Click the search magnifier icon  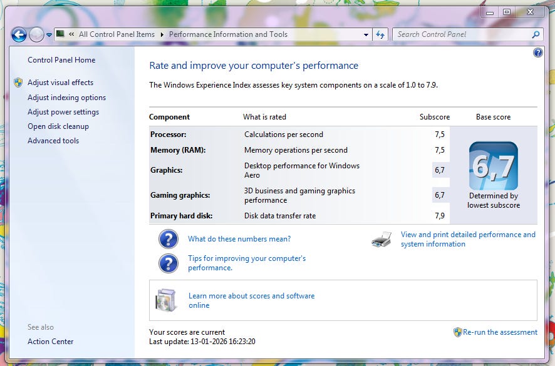point(536,35)
